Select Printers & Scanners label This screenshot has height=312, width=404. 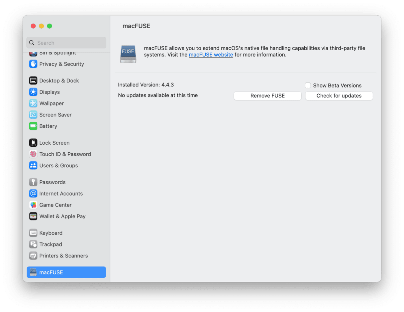pos(63,255)
